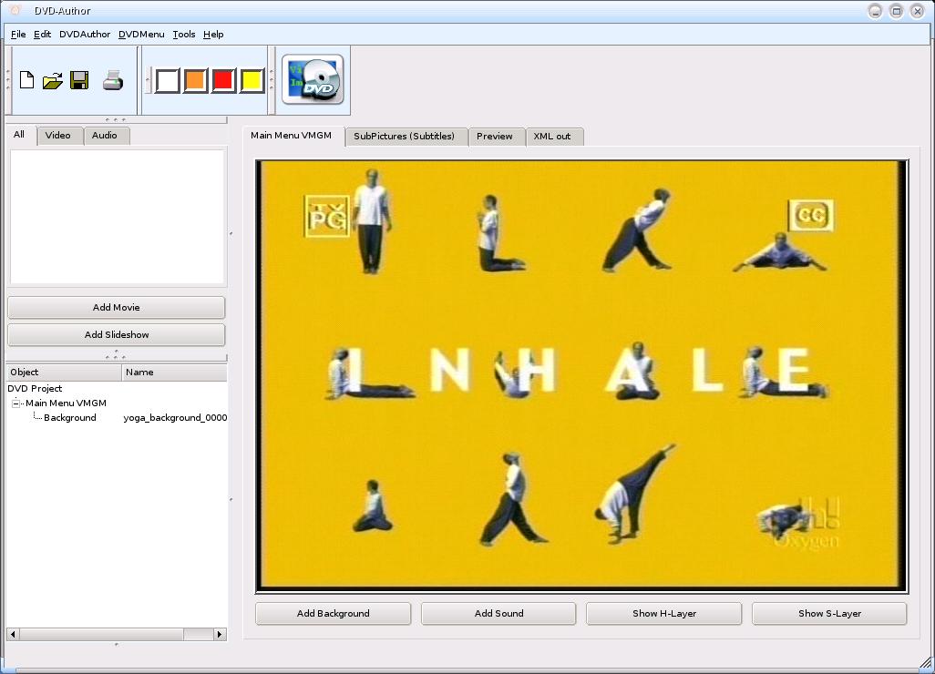Click the scrollbar left arrow
Image resolution: width=935 pixels, height=674 pixels.
(13, 634)
